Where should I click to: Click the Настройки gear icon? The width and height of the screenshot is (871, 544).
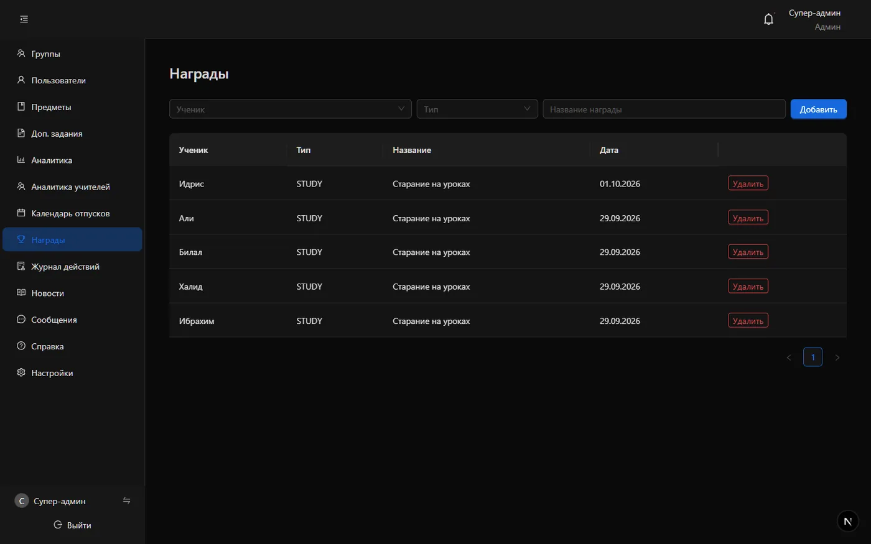[x=21, y=373]
